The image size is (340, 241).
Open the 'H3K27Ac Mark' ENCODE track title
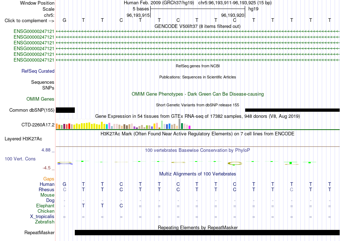[x=198, y=134]
